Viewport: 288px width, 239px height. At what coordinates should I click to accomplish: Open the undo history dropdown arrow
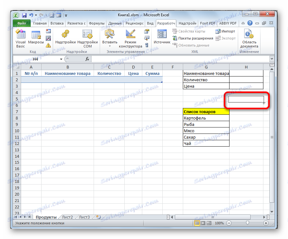pyautogui.click(x=36, y=15)
